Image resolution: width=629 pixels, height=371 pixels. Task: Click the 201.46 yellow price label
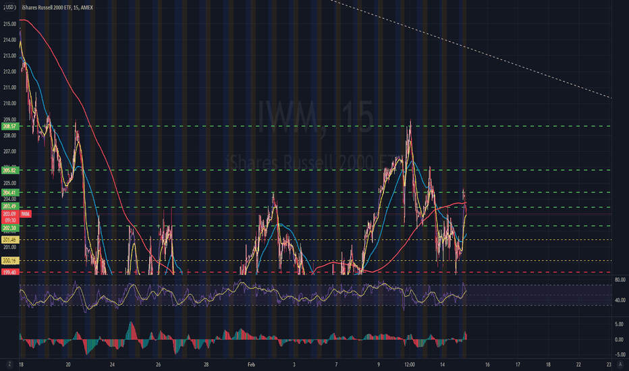click(x=9, y=240)
